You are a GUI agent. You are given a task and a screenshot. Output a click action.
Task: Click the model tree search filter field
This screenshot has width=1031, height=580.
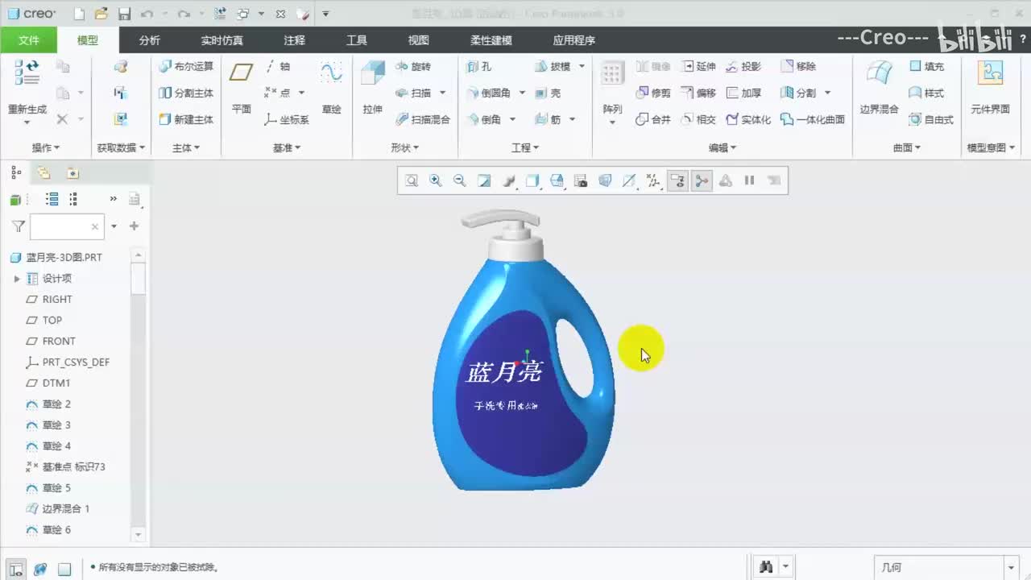coord(67,227)
